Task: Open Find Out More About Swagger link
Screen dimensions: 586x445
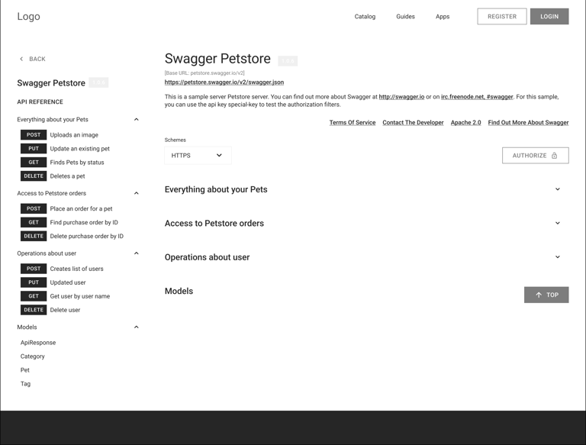Action: pyautogui.click(x=528, y=123)
